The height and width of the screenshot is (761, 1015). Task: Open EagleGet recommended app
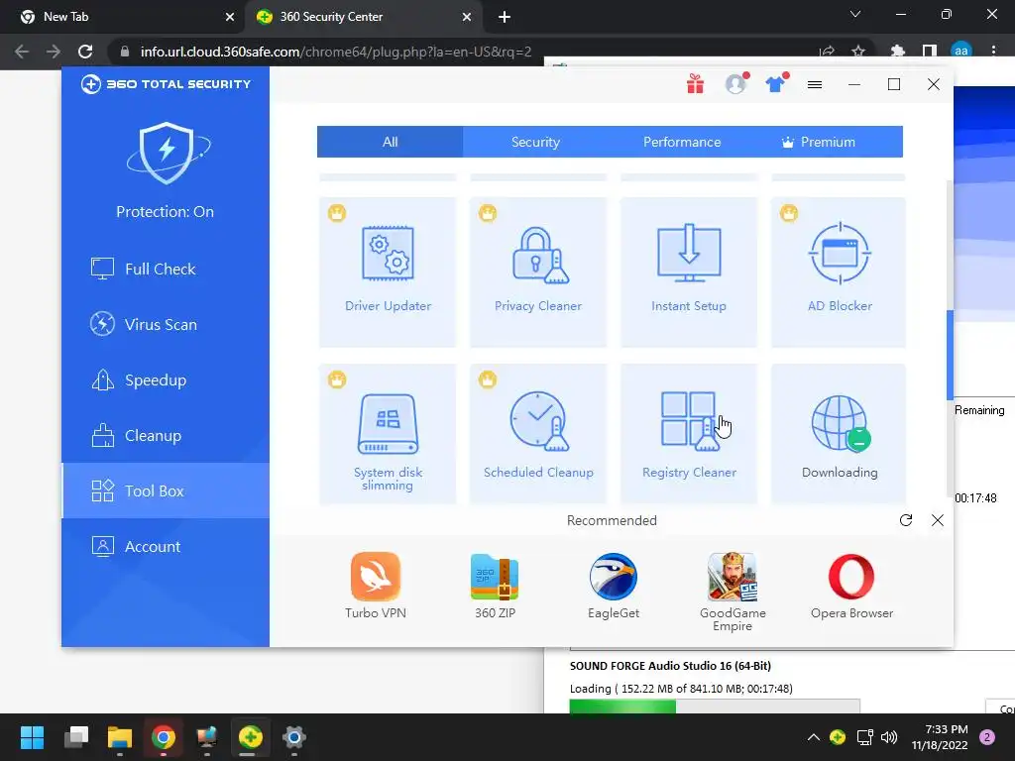click(613, 586)
